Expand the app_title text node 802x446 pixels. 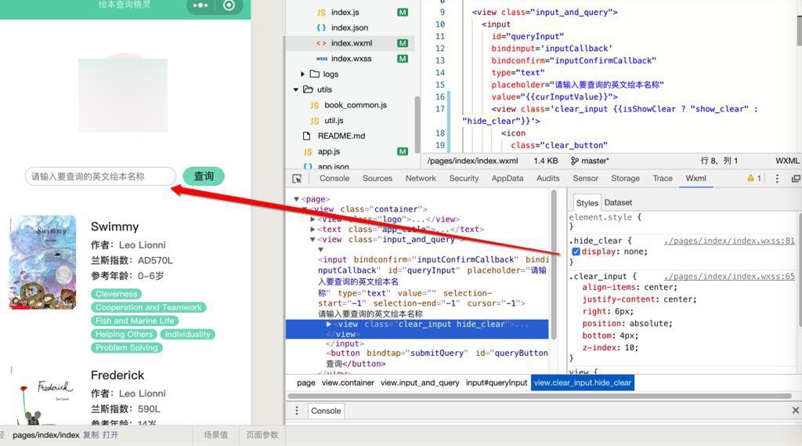[312, 230]
